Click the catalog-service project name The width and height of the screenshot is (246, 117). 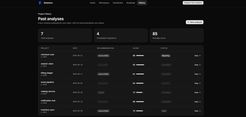tap(48, 91)
